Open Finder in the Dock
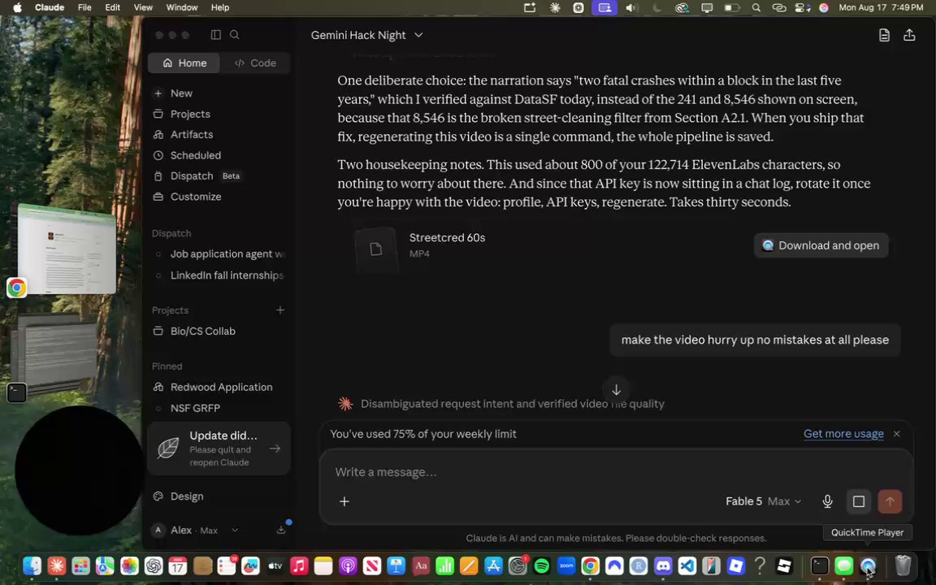The height and width of the screenshot is (585, 936). click(x=32, y=565)
